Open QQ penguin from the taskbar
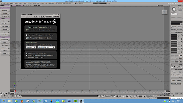Viewport: 183px width, 103px height. (22, 101)
